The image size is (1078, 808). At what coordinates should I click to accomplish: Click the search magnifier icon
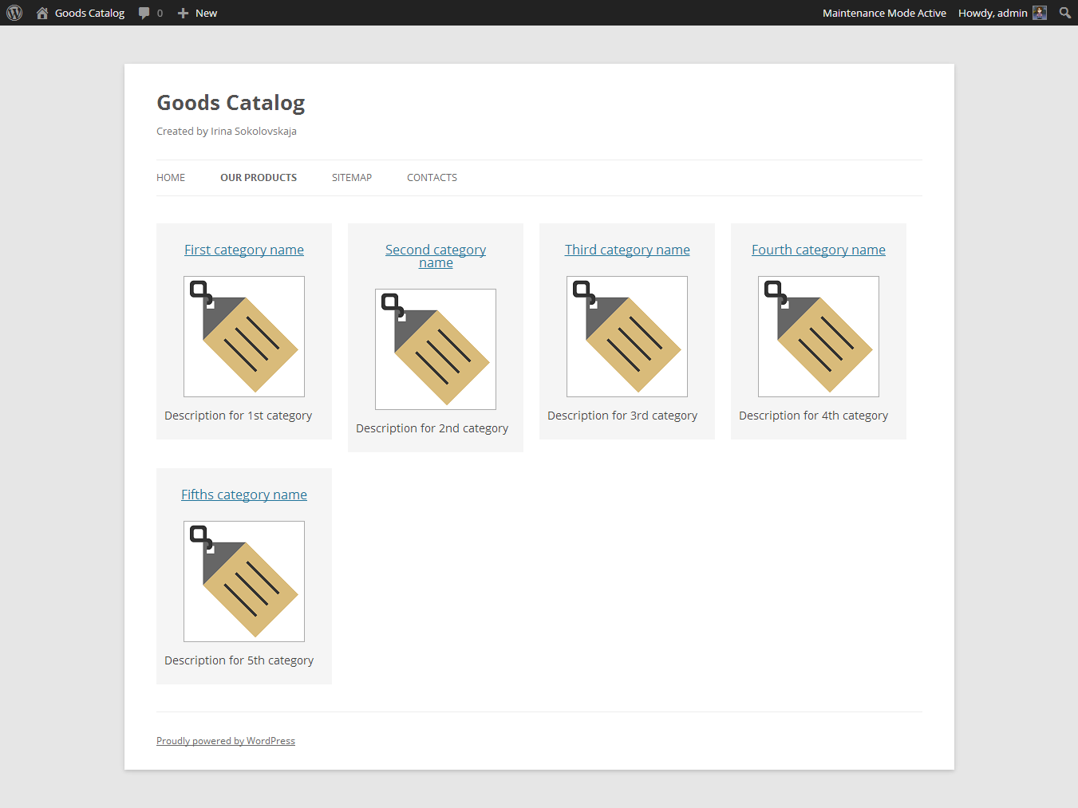click(x=1064, y=13)
